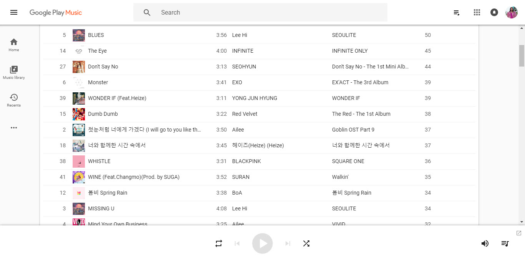The width and height of the screenshot is (525, 260).
Task: Open Music library in sidebar
Action: click(x=14, y=72)
